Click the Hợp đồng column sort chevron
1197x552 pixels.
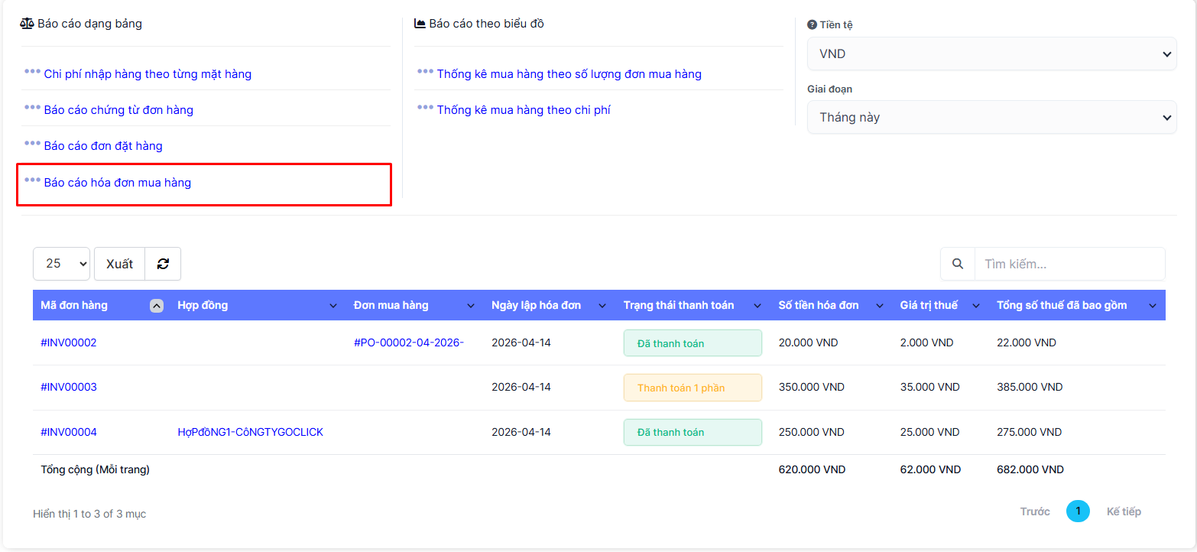point(332,306)
